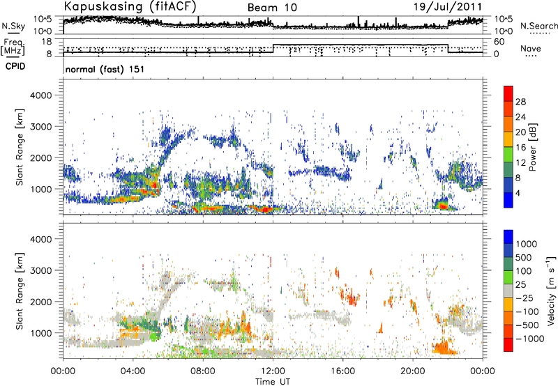Pick the red bottom swatch of velocity colorbar
Screen dimensions: 558x386
click(508, 345)
